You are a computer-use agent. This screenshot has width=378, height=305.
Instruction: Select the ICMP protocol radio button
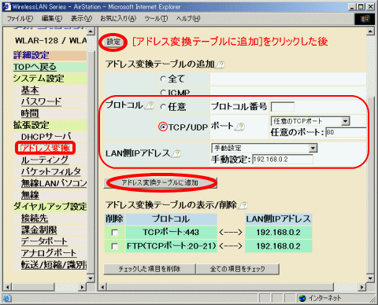[x=163, y=93]
